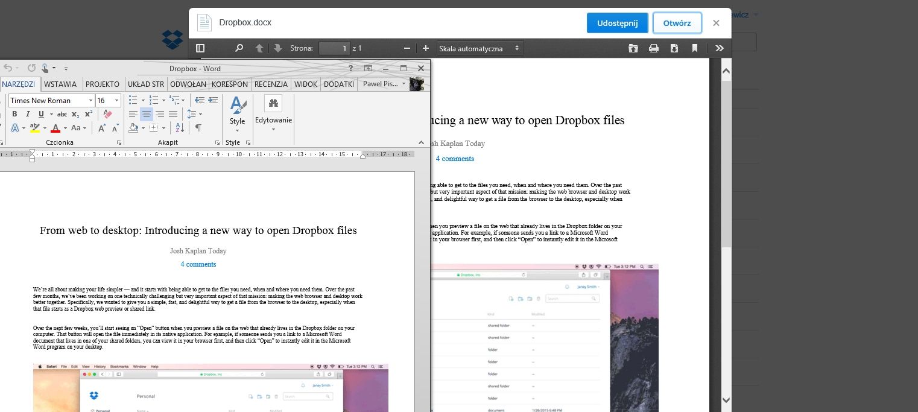This screenshot has width=918, height=412.
Task: Pick yellow text highlight color
Action: (34, 128)
